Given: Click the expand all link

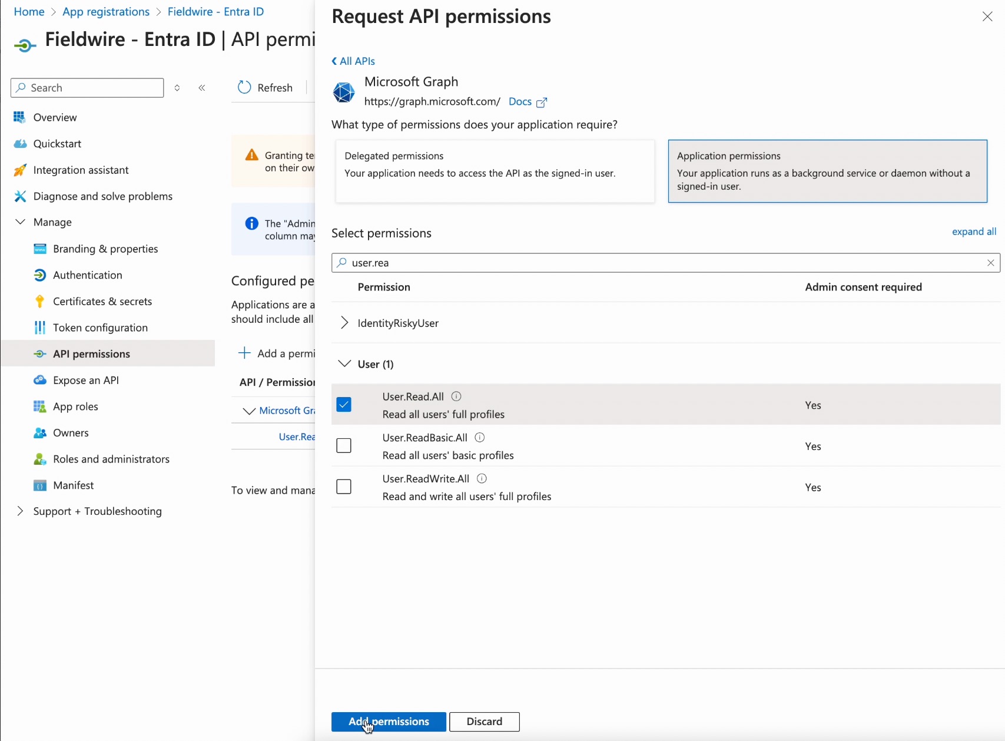Looking at the screenshot, I should coord(974,231).
